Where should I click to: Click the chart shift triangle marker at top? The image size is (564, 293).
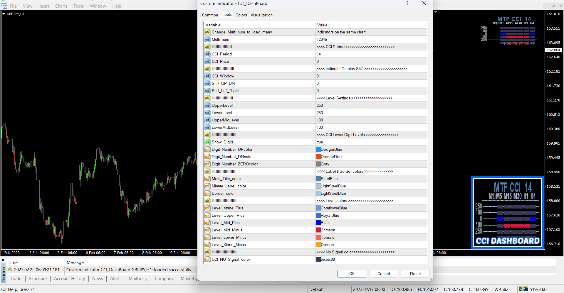435,12
